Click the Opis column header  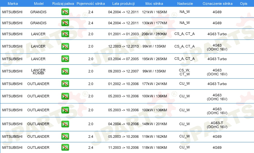244,4
